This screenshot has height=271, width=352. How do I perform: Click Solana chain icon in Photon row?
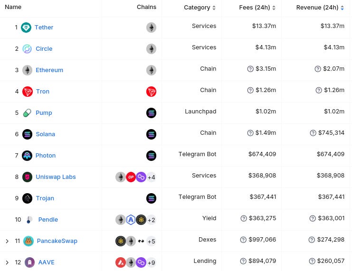pyautogui.click(x=152, y=156)
